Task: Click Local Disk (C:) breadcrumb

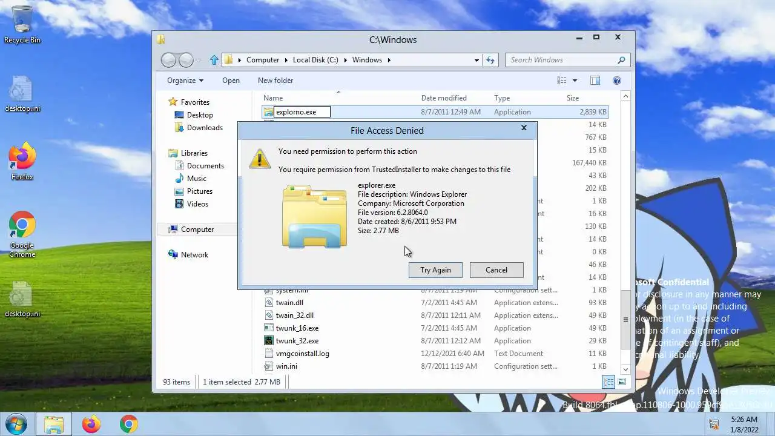Action: click(315, 60)
